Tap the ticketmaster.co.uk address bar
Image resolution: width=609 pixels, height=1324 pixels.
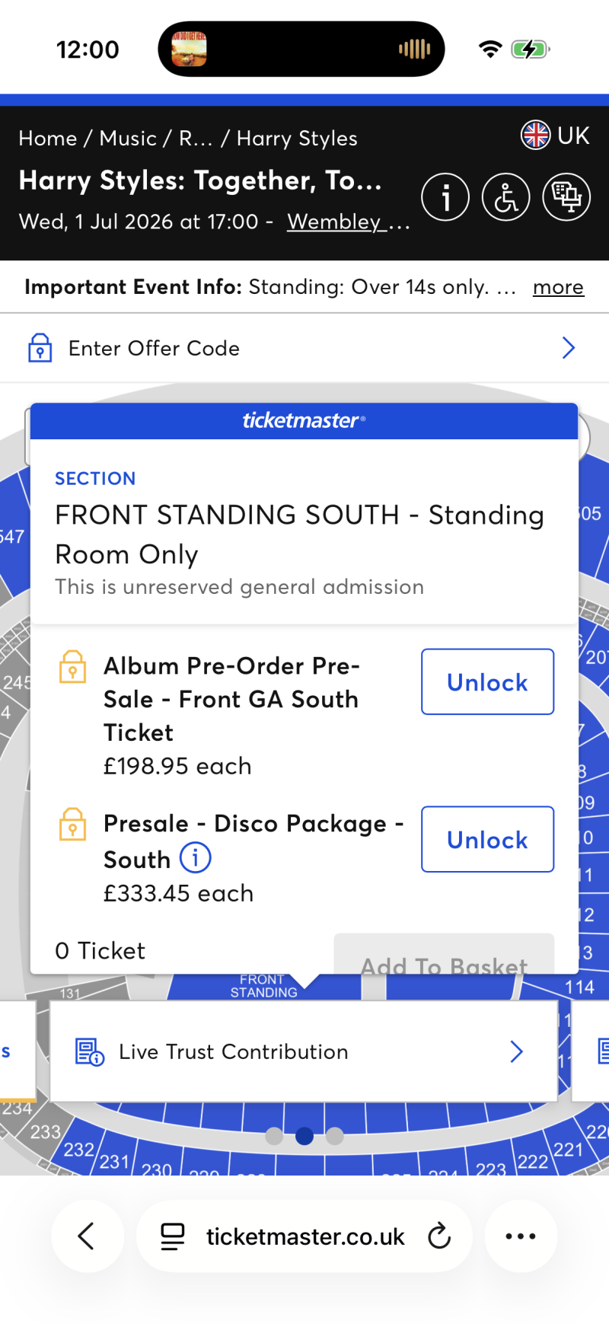click(x=304, y=1236)
